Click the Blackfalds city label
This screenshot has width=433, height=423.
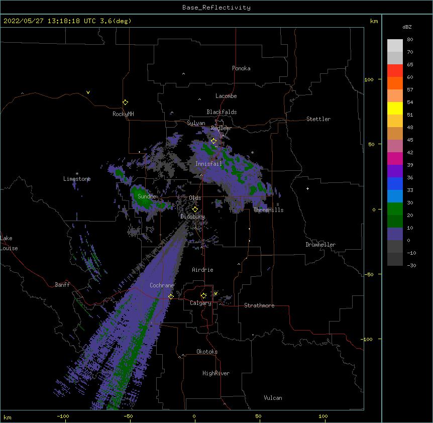[222, 112]
